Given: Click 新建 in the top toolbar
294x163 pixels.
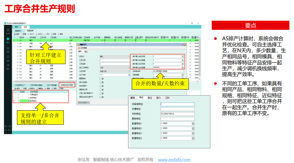Looking at the screenshot, I should [x=23, y=34].
